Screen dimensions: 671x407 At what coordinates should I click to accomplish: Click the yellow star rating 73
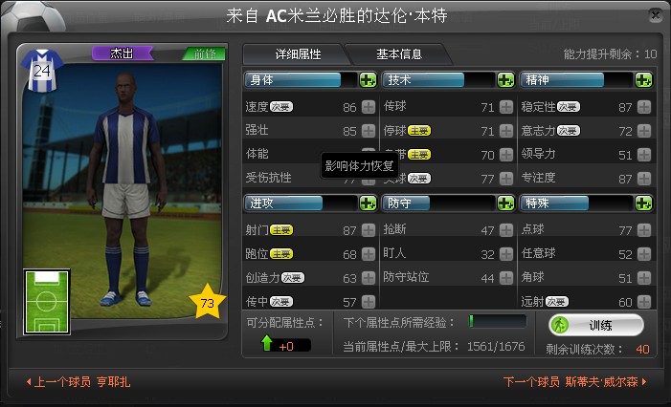(207, 302)
